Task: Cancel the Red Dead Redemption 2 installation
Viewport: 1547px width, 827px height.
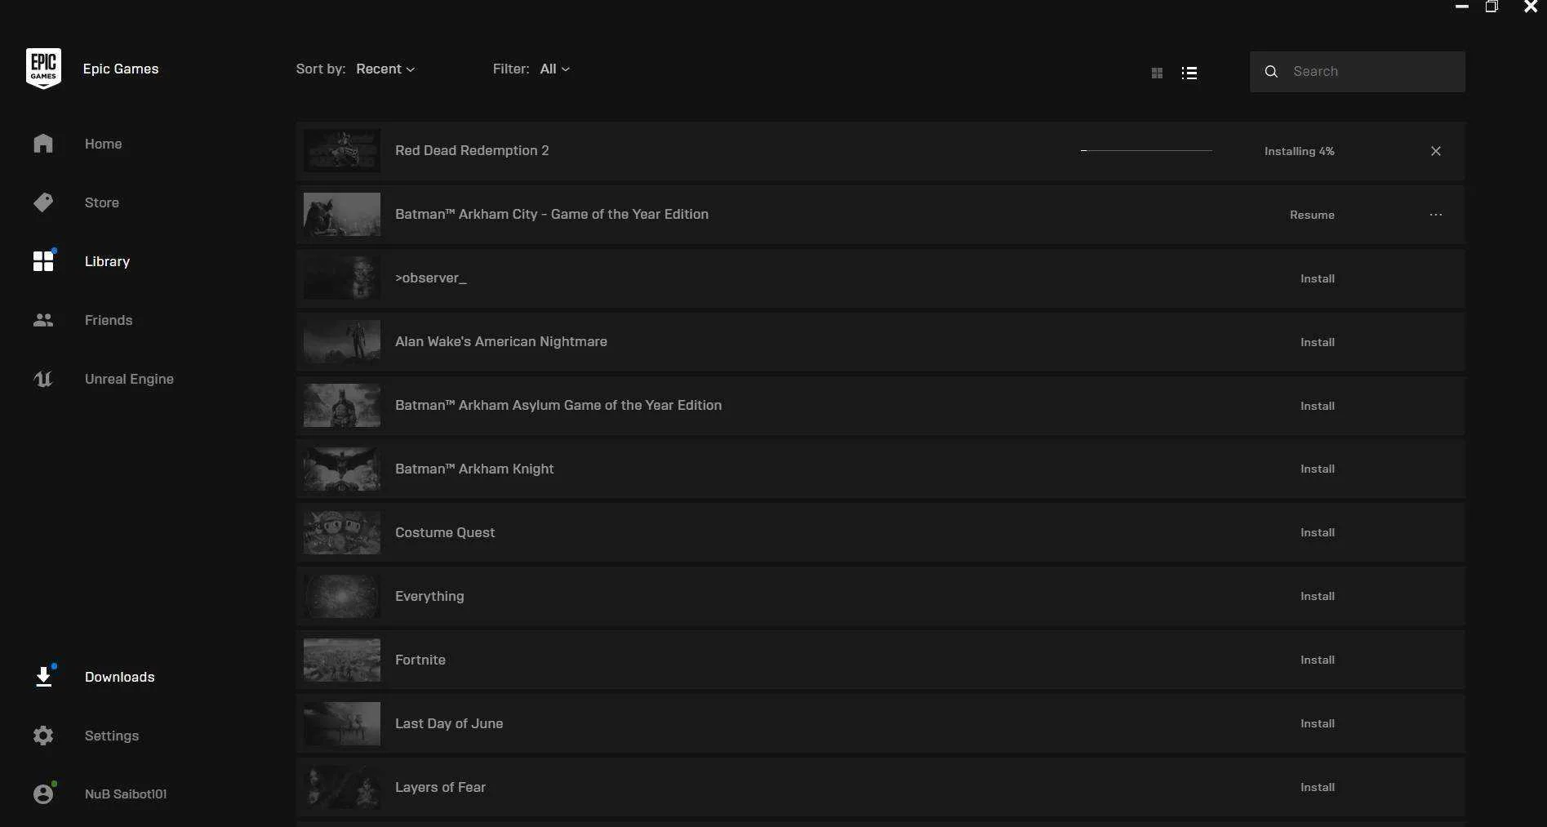Action: click(1436, 151)
